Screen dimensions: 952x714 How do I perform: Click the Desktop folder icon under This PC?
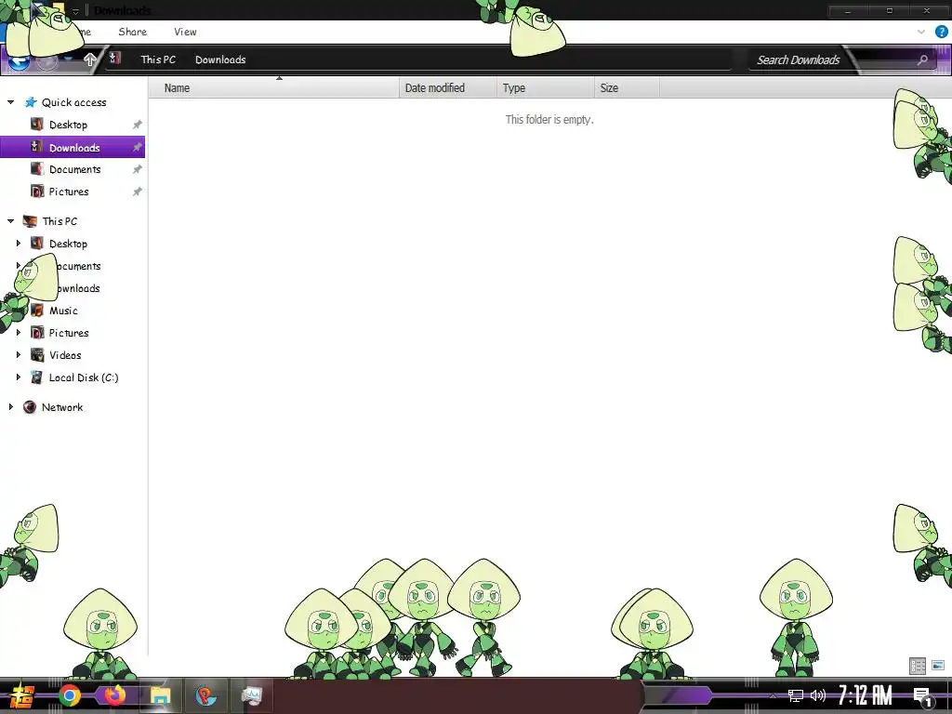(37, 244)
